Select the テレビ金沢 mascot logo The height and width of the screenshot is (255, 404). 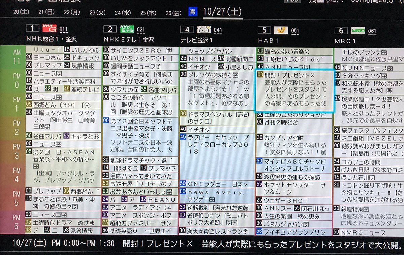(x=204, y=30)
